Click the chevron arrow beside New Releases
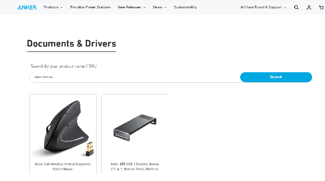325x181 pixels. coord(144,7)
